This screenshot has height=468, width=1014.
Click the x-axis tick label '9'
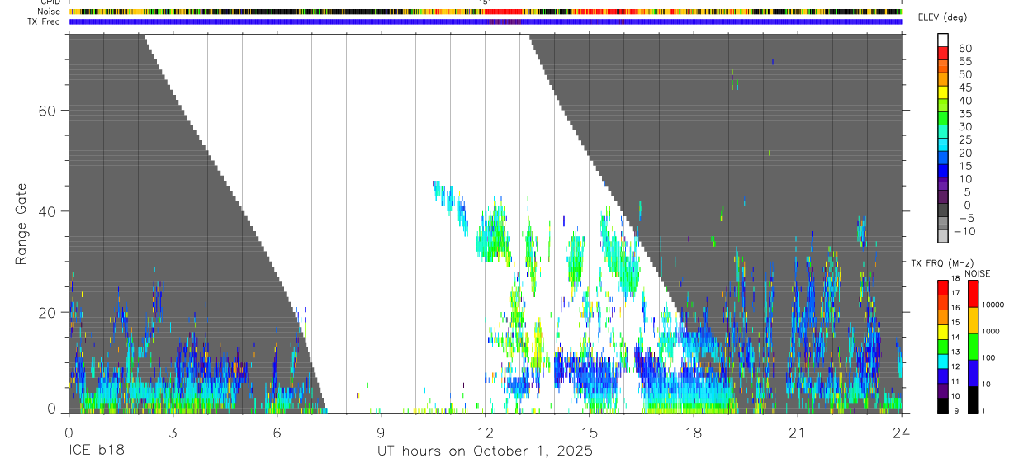tap(381, 433)
